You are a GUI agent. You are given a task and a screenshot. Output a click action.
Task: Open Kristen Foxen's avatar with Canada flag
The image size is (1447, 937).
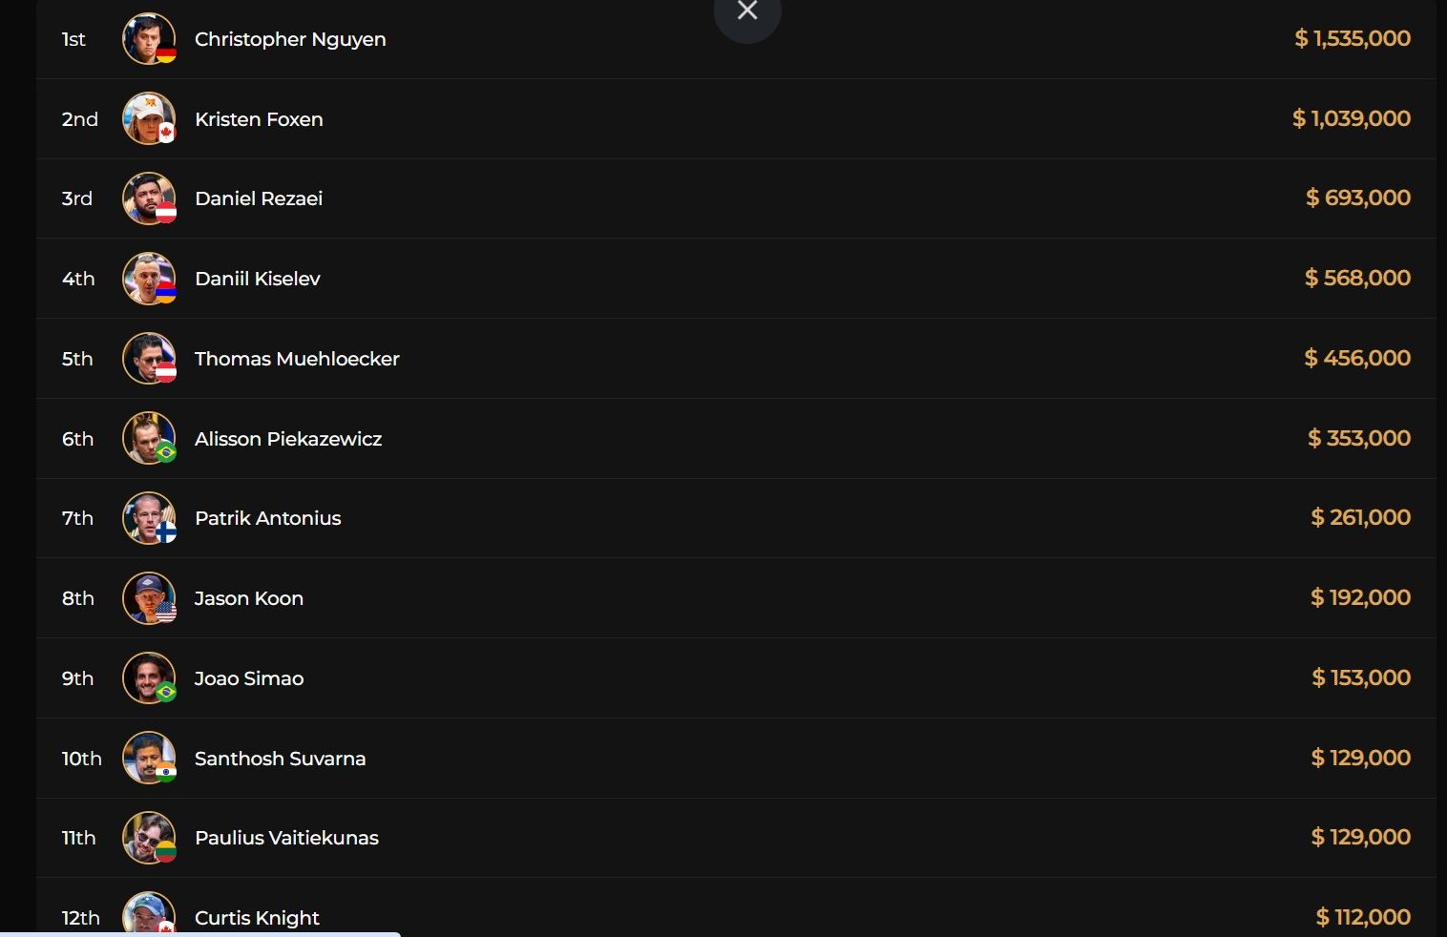click(x=149, y=118)
